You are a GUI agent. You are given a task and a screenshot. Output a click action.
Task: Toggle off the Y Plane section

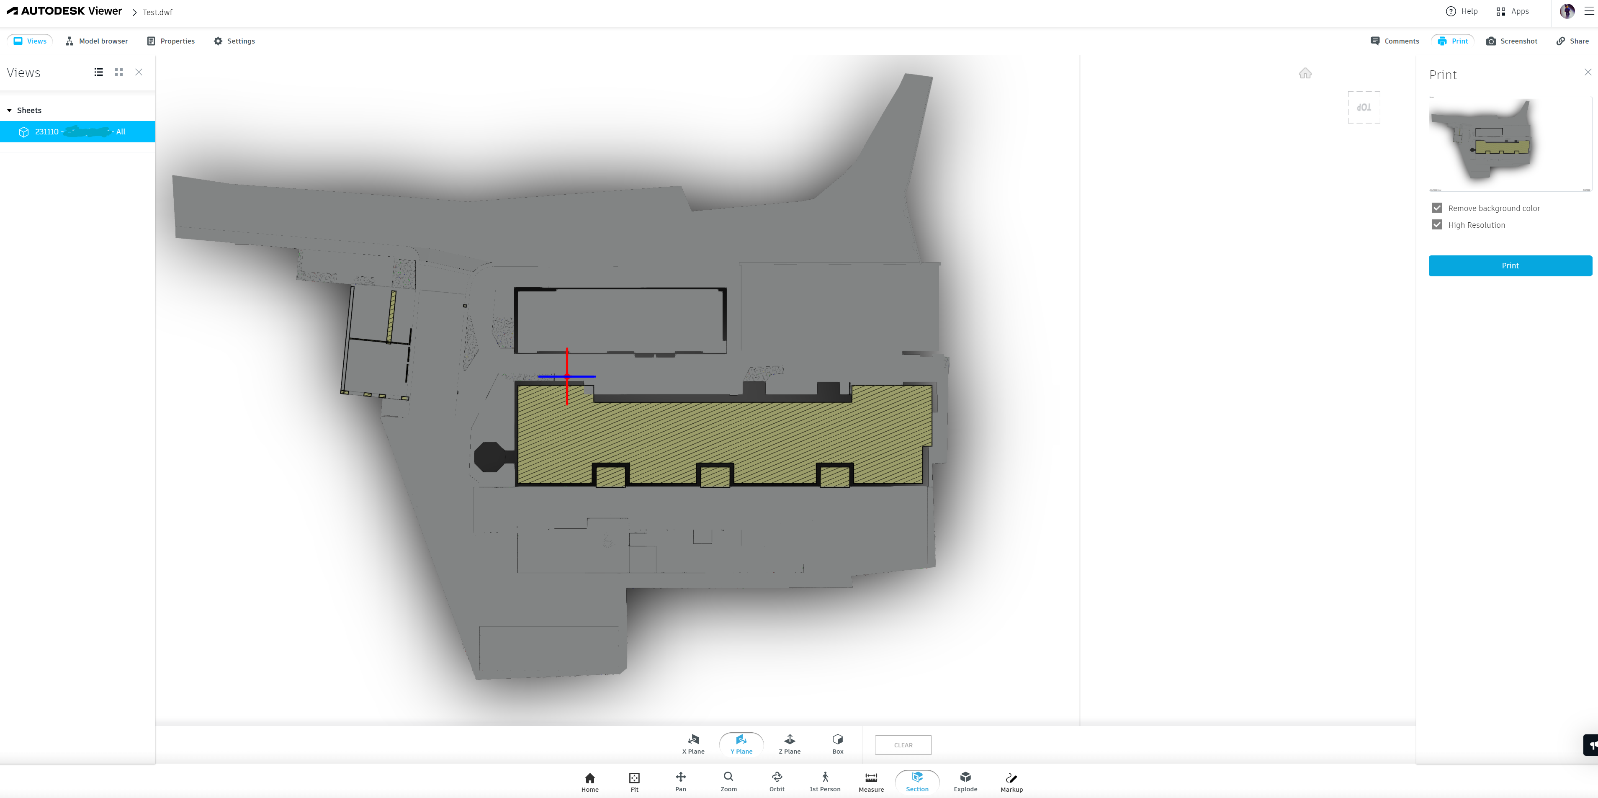tap(741, 744)
